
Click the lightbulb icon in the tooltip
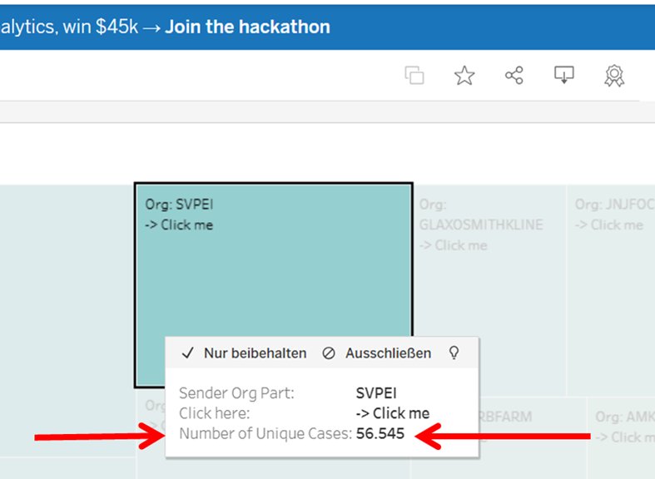pos(454,353)
